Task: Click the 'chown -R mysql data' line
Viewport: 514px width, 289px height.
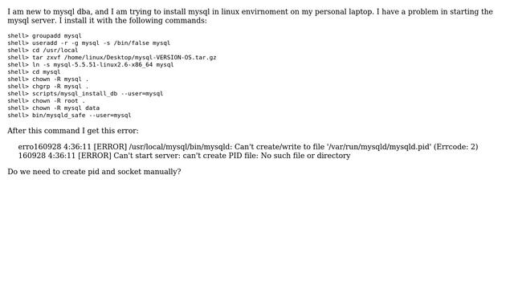Action: point(54,108)
